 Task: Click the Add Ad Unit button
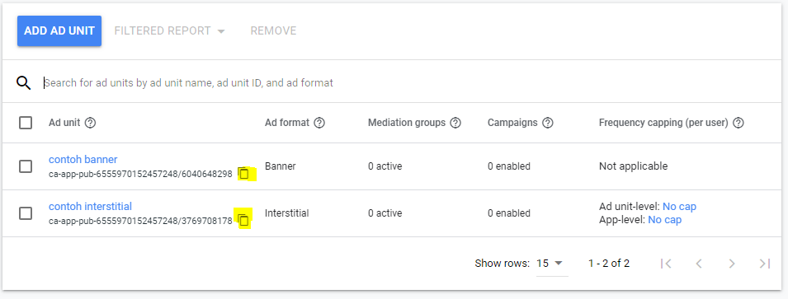(59, 30)
